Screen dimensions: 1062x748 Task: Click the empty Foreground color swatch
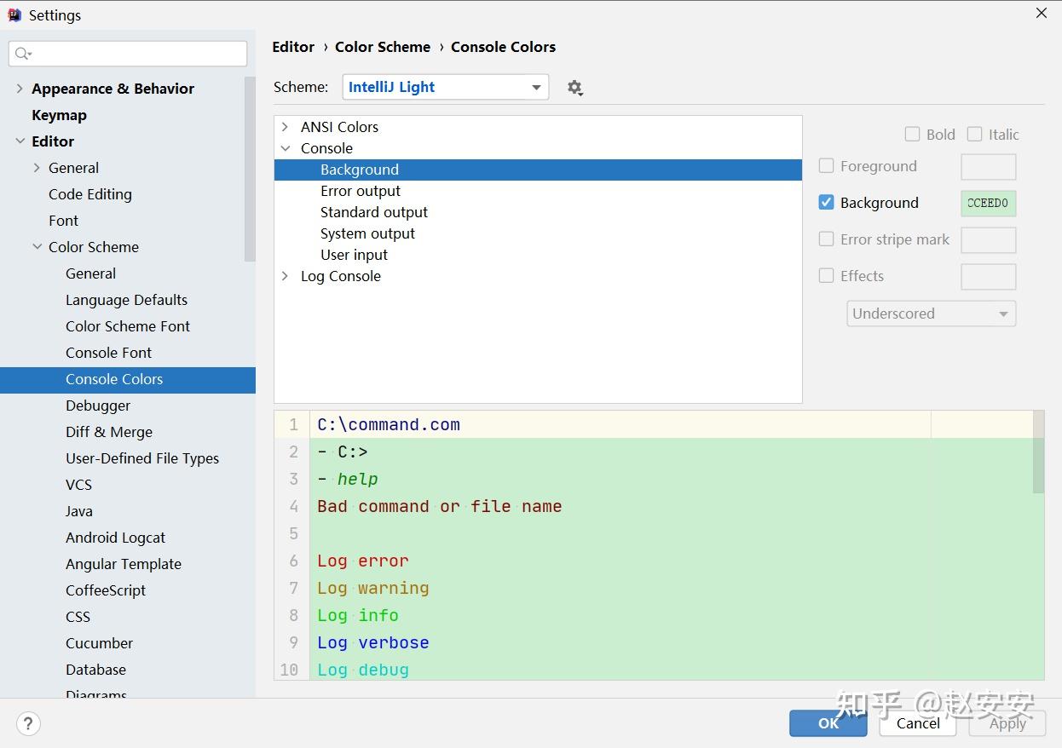pyautogui.click(x=988, y=167)
